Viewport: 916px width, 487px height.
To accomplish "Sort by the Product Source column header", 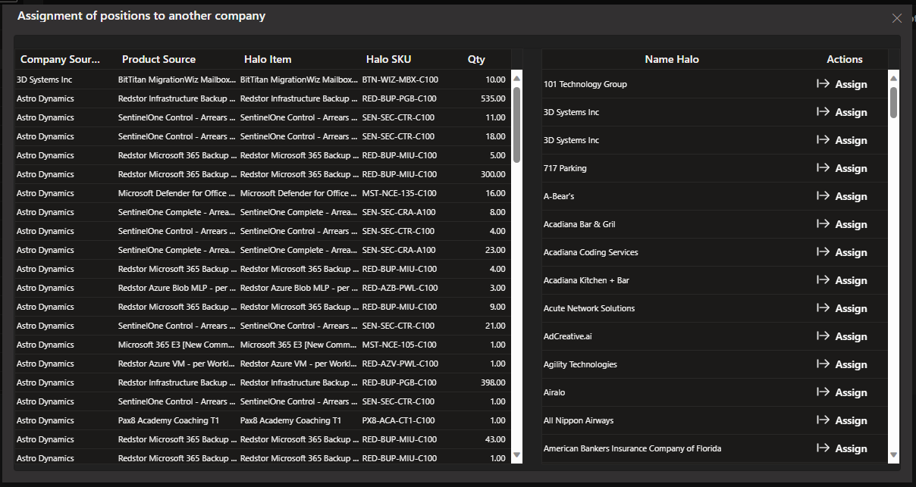I will coord(158,59).
